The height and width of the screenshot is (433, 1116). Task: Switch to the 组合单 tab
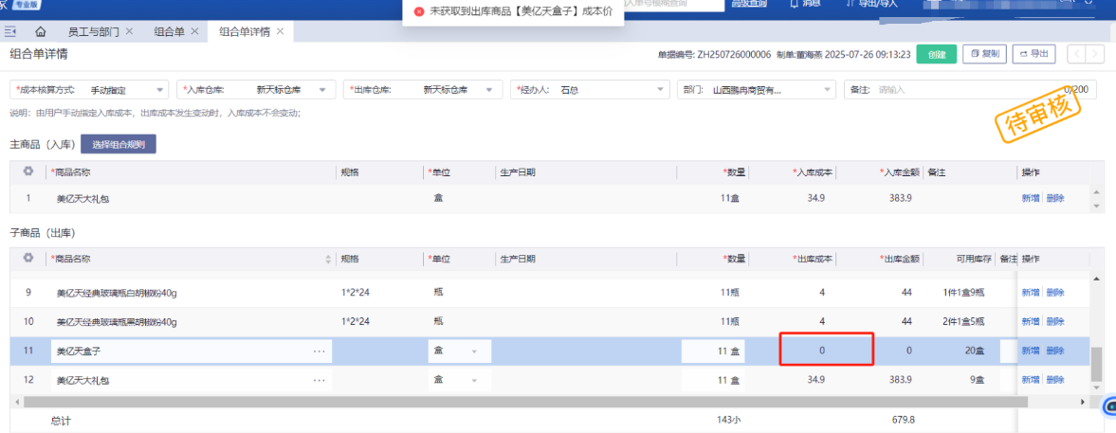click(x=170, y=31)
